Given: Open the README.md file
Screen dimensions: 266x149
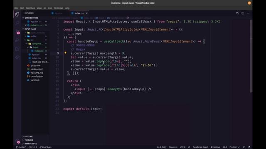Looking at the screenshot, I should click(x=37, y=73).
